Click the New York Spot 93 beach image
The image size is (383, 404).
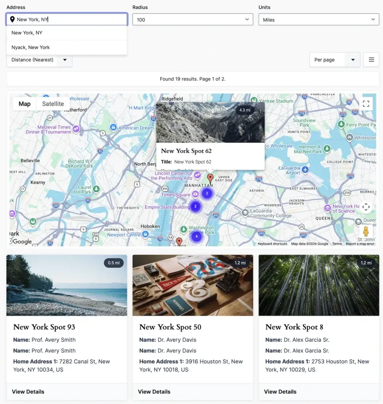67,285
